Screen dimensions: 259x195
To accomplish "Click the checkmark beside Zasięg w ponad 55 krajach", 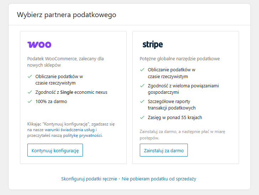I will (x=142, y=117).
